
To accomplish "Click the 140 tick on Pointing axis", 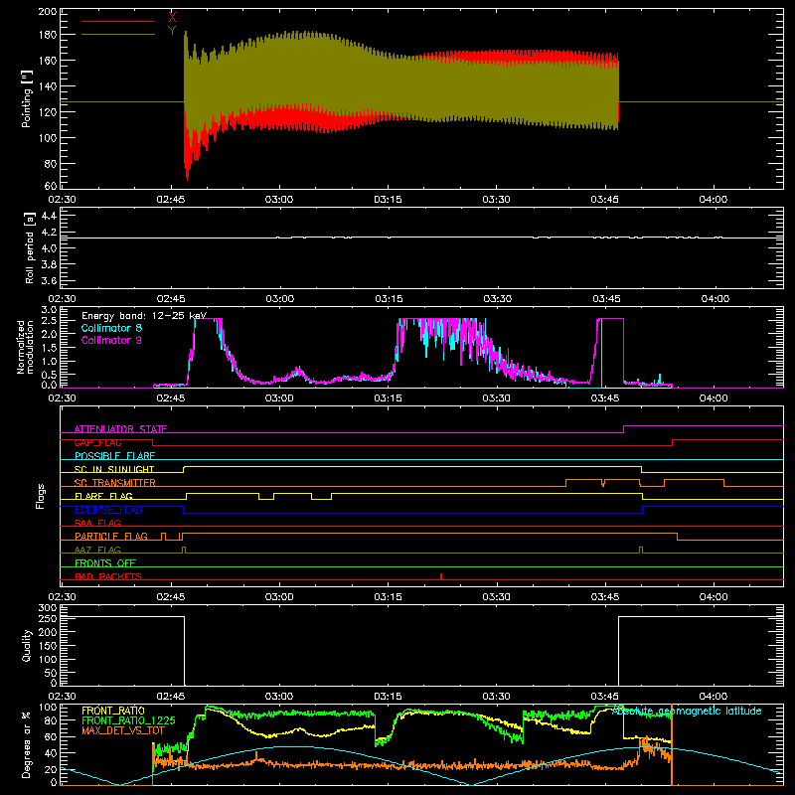I will click(x=48, y=86).
